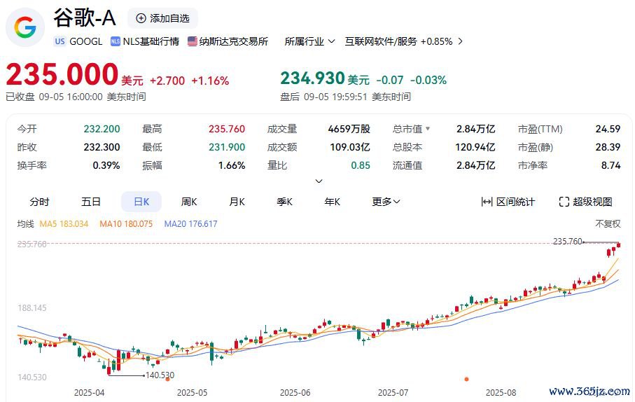The width and height of the screenshot is (635, 402).
Task: Select the 年K chart tab
Action: [332, 202]
